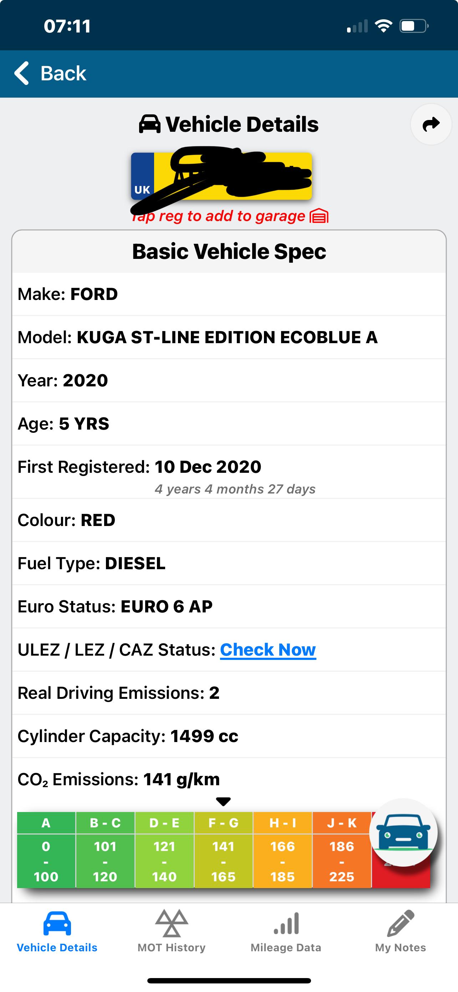The height and width of the screenshot is (992, 458).
Task: Tap the Back chevron arrow
Action: pos(21,73)
